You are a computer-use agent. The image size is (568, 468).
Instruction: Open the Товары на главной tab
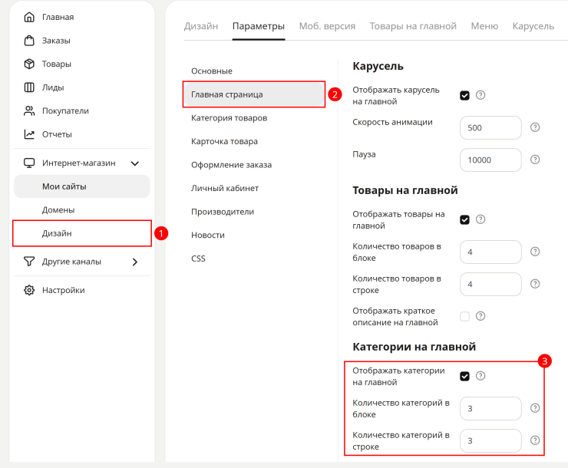[x=413, y=26]
